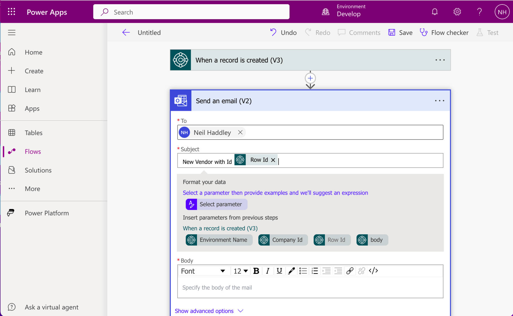
Task: Open the NH account profile menu
Action: (x=502, y=12)
